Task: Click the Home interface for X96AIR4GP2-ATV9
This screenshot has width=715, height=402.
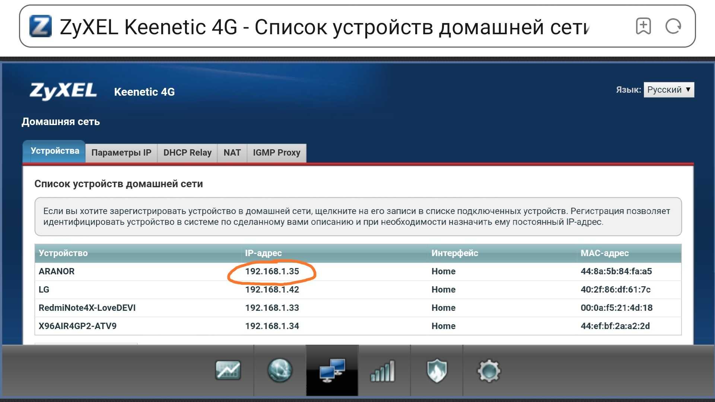Action: (x=444, y=326)
